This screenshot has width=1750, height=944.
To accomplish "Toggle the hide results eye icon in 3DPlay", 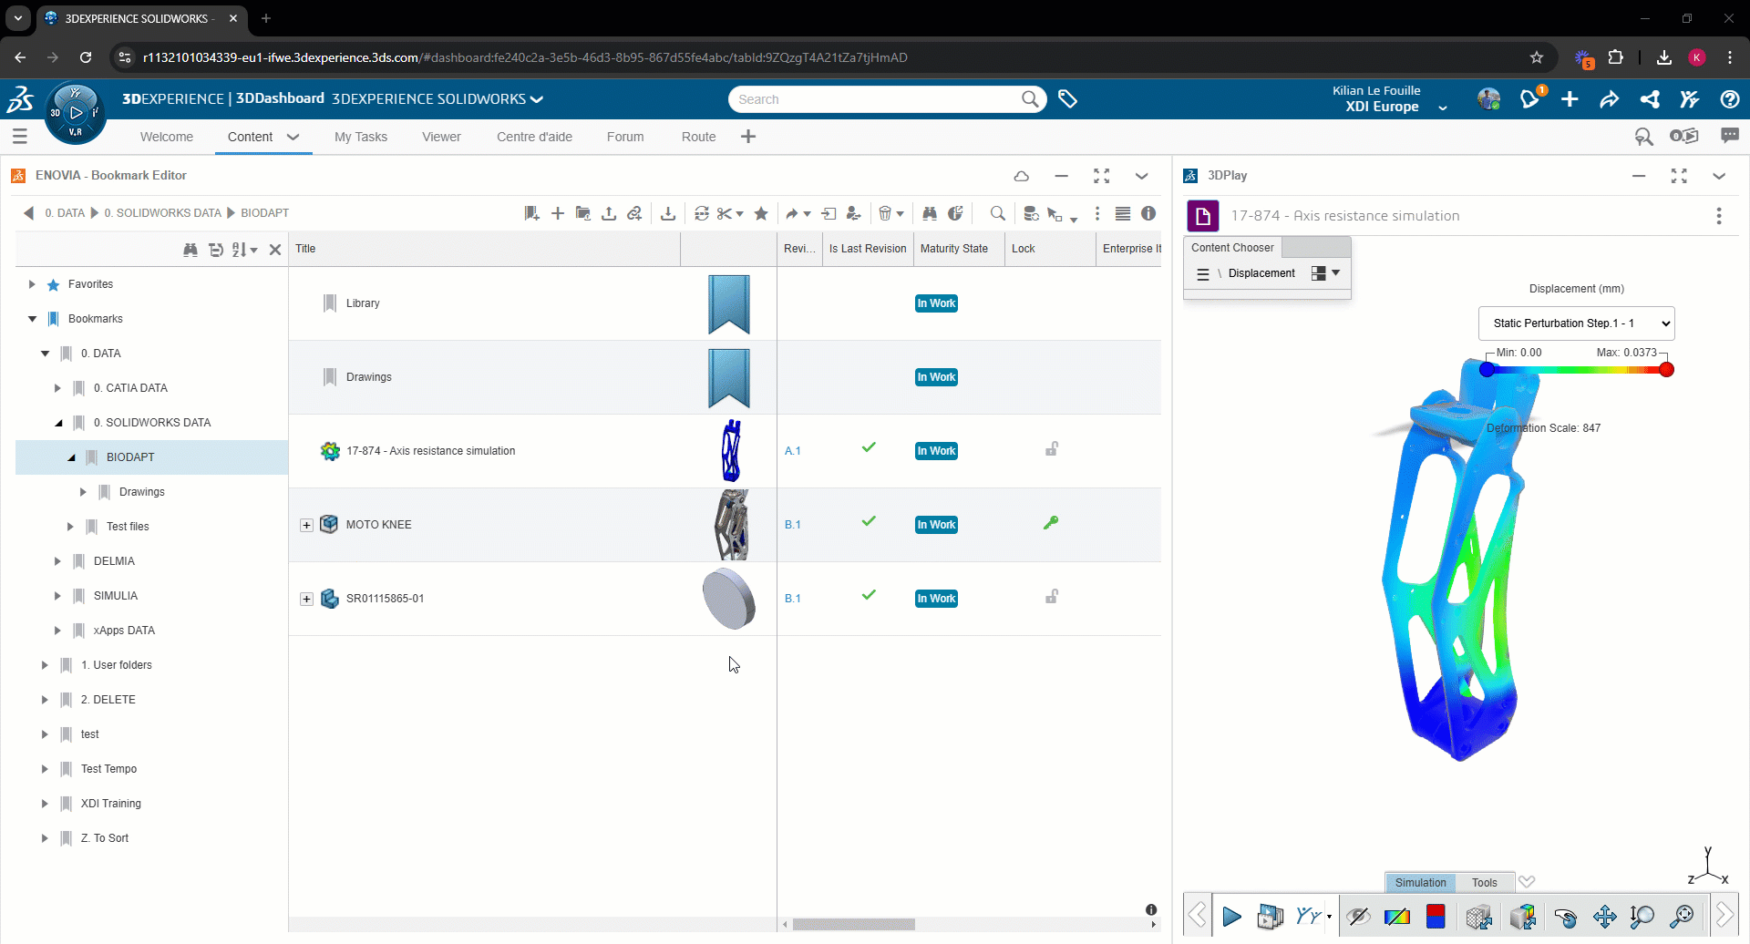I will tap(1359, 916).
